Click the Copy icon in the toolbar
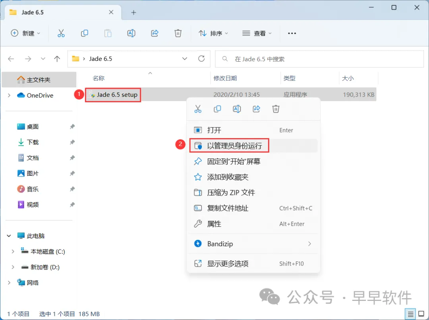429x320 pixels. [x=85, y=33]
